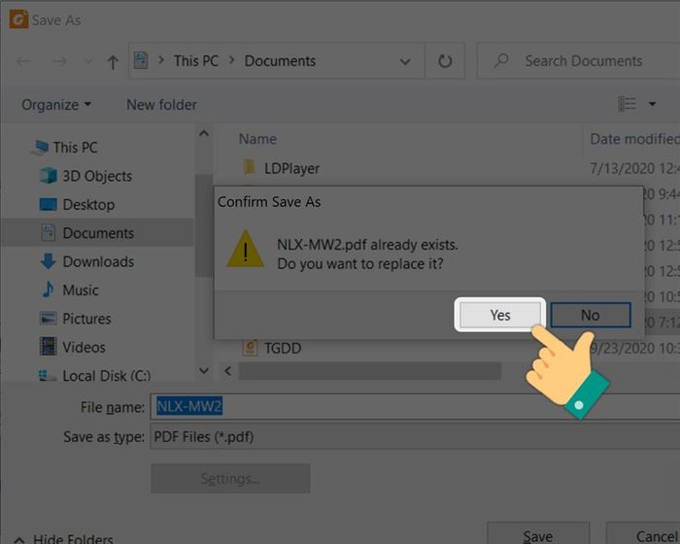Viewport: 680px width, 544px height.
Task: Open the Desktop folder in sidebar
Action: (87, 205)
